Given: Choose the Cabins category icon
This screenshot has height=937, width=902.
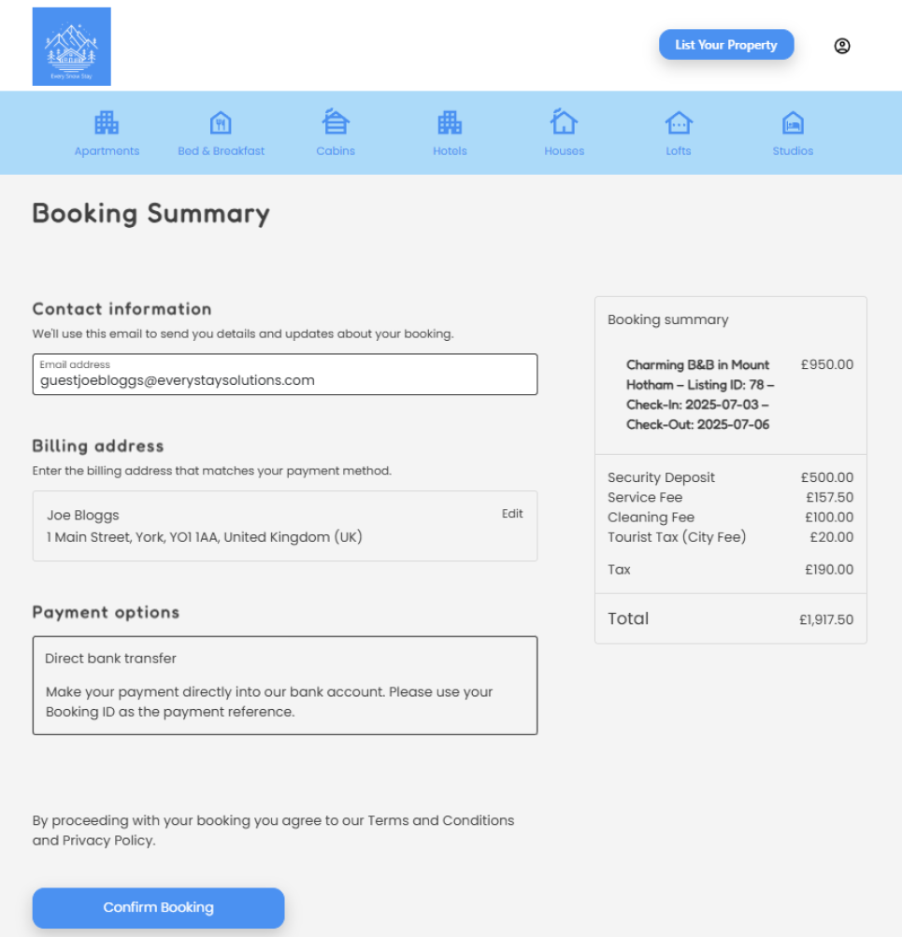Looking at the screenshot, I should coord(336,122).
